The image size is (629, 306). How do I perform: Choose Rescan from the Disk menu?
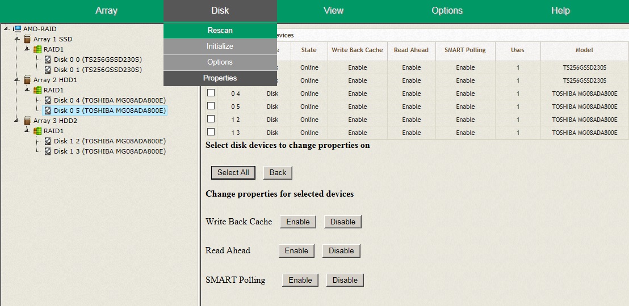pyautogui.click(x=220, y=31)
